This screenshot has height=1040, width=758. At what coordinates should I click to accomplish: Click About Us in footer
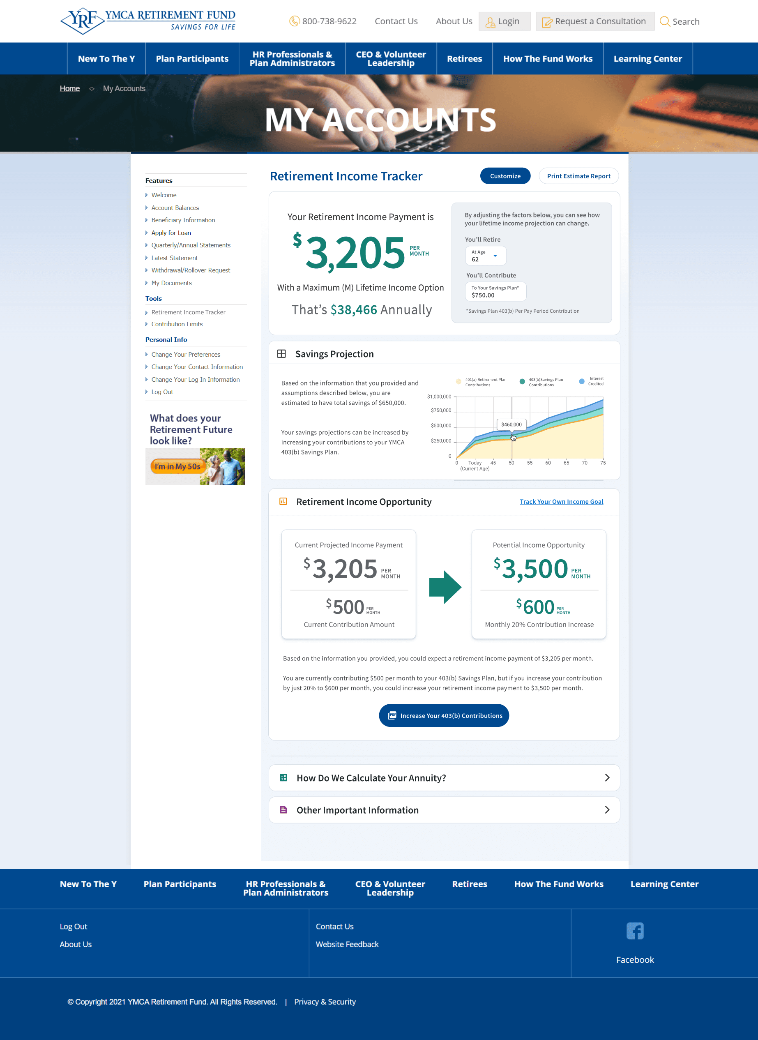(x=76, y=944)
